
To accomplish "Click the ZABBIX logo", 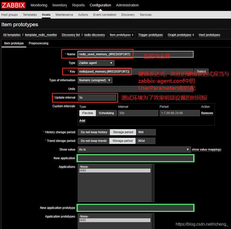I will click(x=13, y=5).
